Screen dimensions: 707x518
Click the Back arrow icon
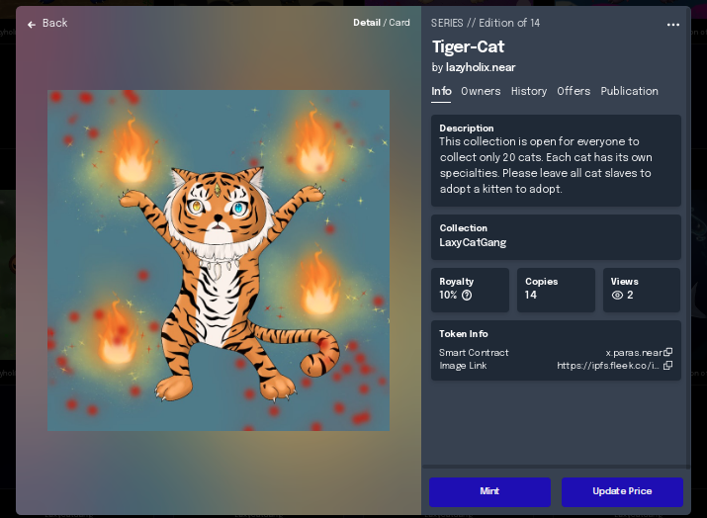[x=31, y=25]
